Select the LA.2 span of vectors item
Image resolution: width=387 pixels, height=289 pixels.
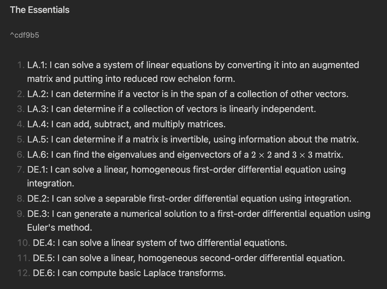[x=188, y=94]
